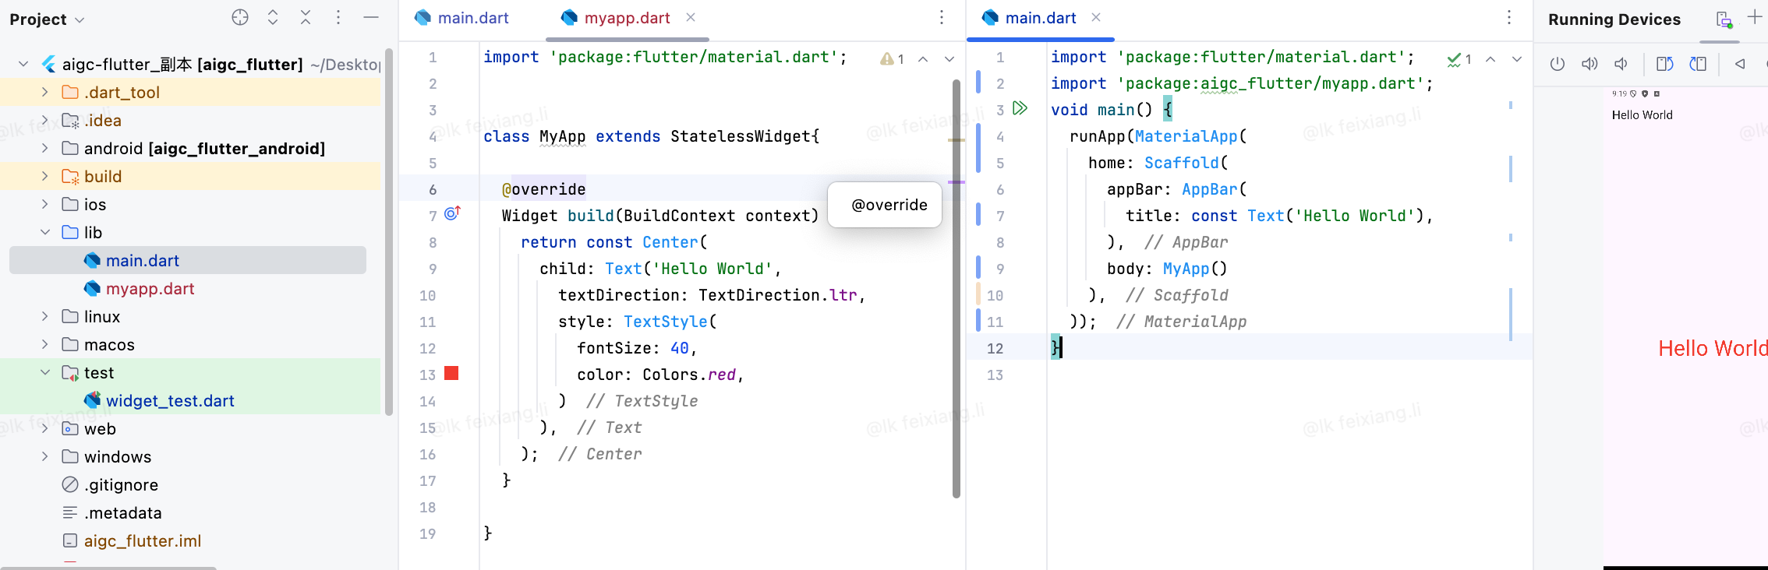
Task: Run main() via green gutter arrow
Action: click(1020, 108)
